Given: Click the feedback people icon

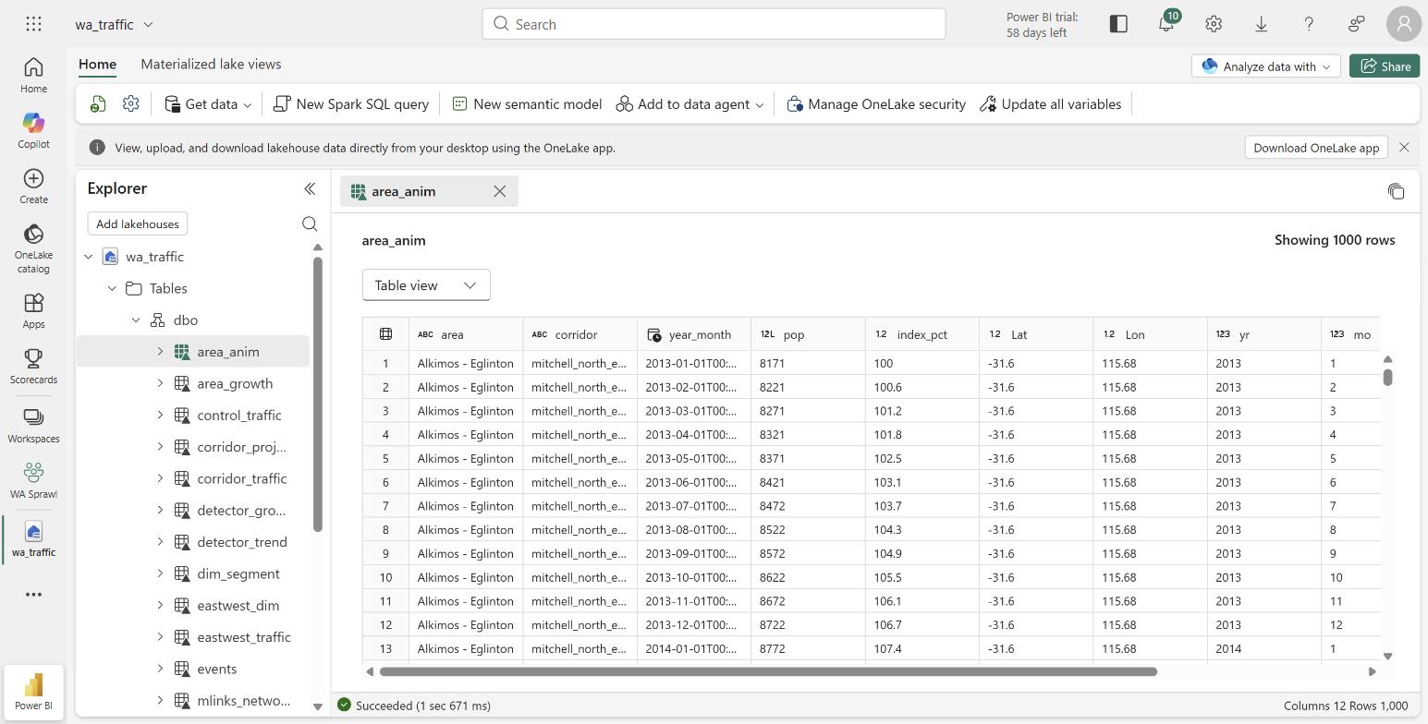Looking at the screenshot, I should (1356, 24).
